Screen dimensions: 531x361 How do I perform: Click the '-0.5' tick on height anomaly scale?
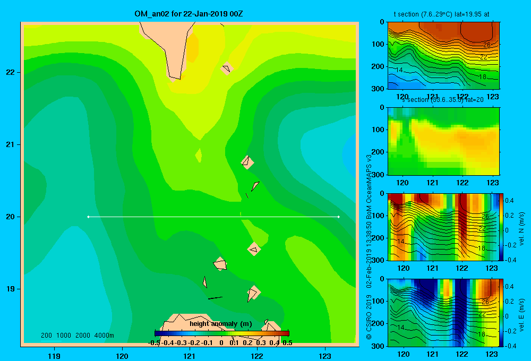point(154,343)
